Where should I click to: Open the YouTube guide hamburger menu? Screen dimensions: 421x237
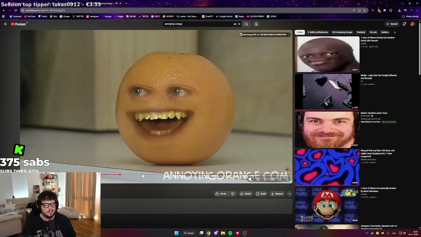coord(5,24)
